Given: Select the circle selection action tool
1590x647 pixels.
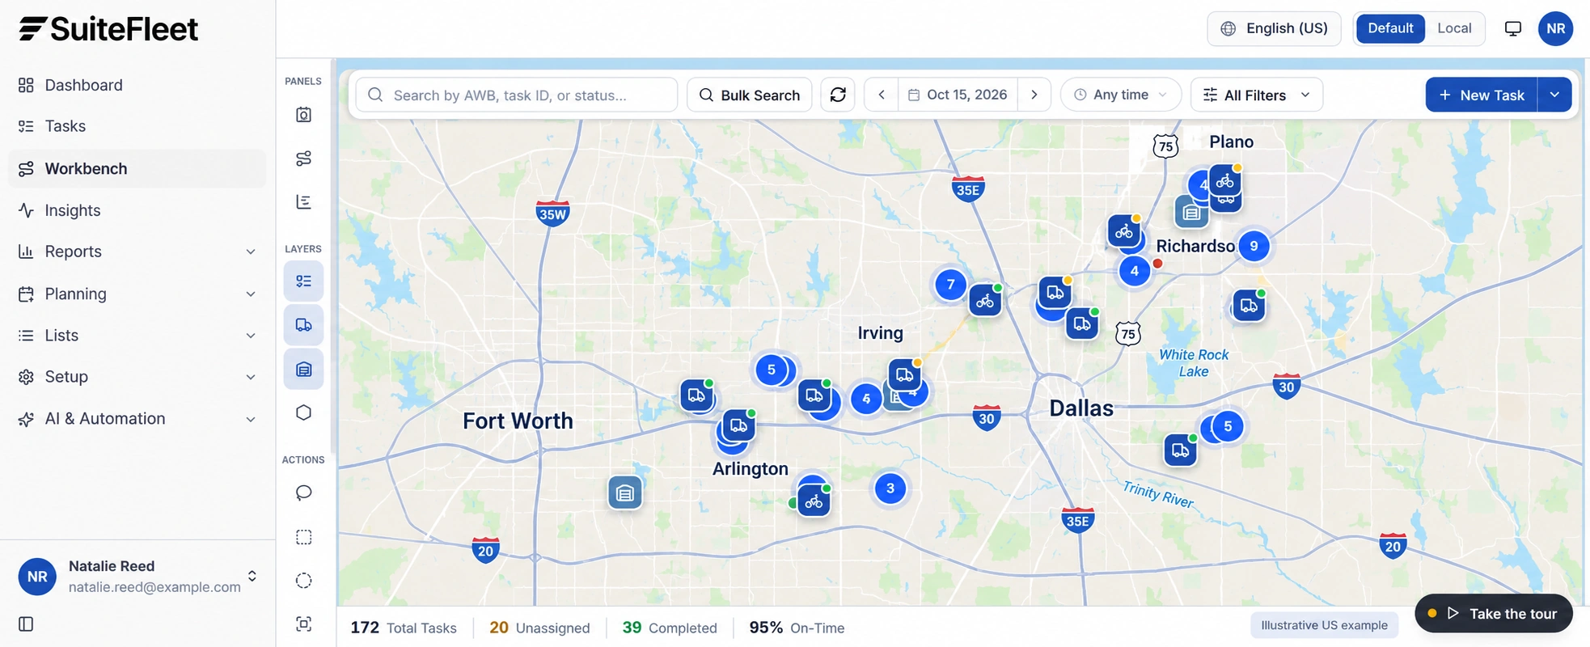Looking at the screenshot, I should point(303,581).
